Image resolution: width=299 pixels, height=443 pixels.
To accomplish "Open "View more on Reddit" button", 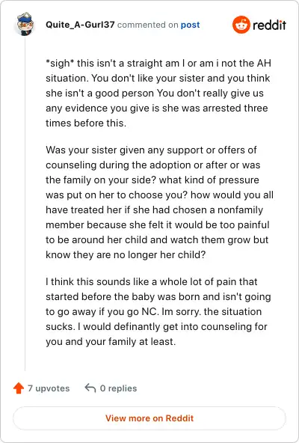I will click(149, 418).
